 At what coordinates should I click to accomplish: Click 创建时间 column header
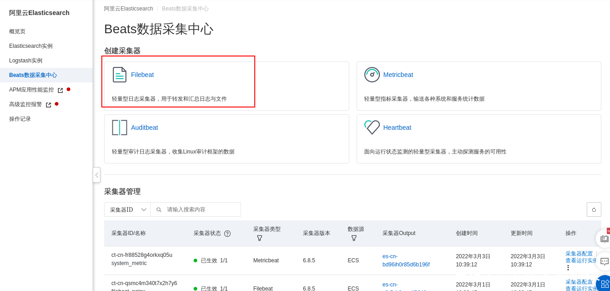point(467,233)
